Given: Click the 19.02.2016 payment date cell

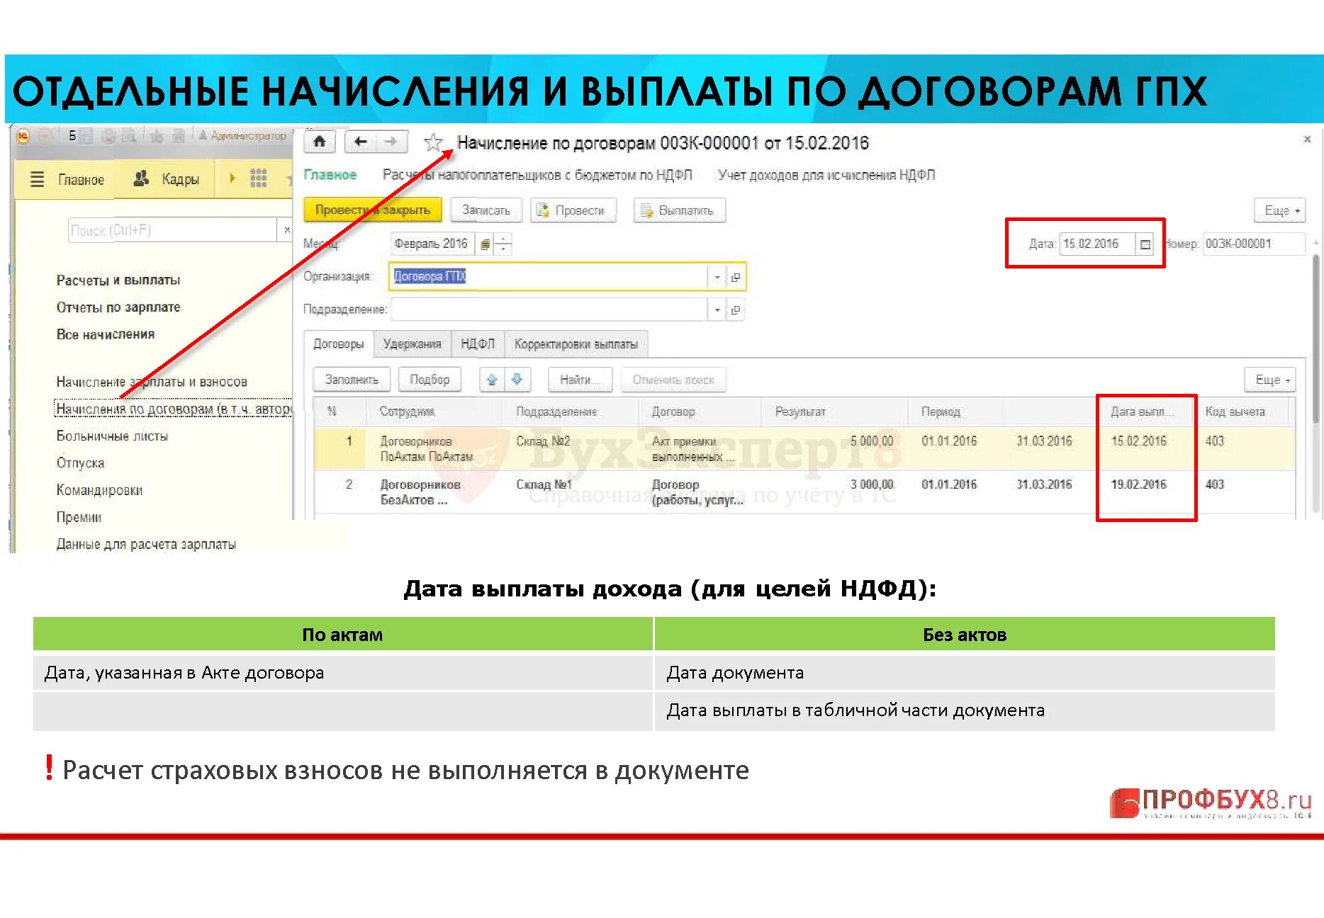Looking at the screenshot, I should pyautogui.click(x=1138, y=484).
